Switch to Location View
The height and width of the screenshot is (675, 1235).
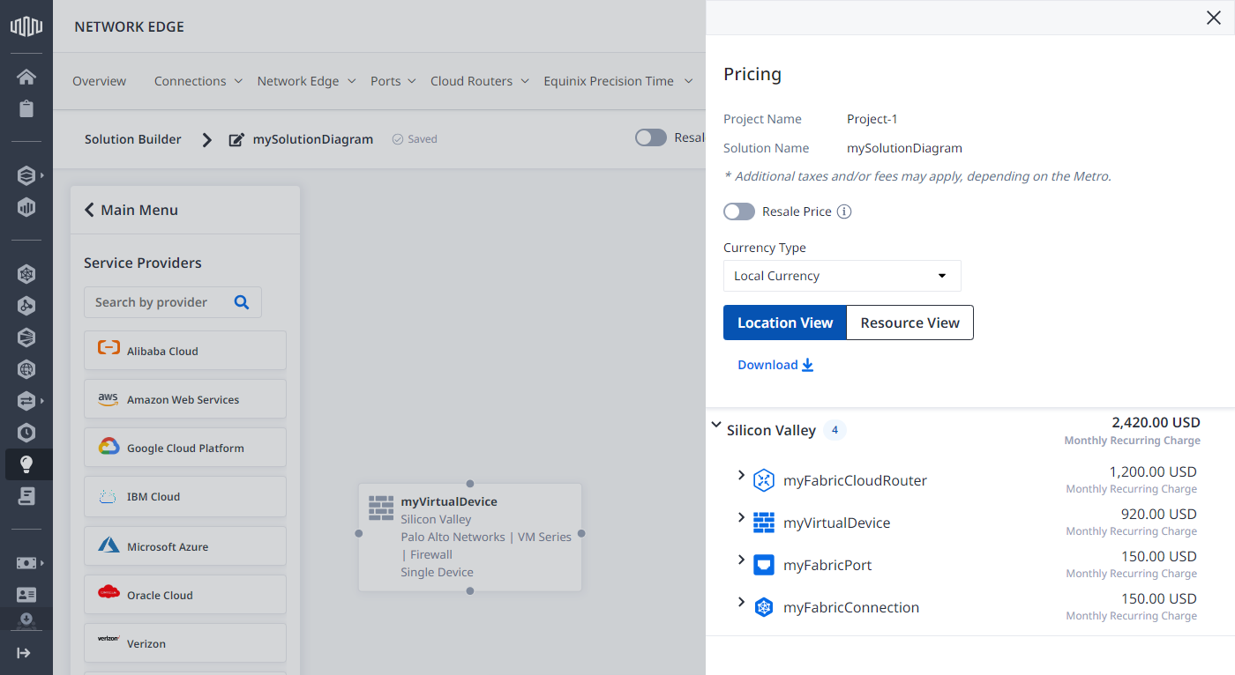[x=785, y=323]
